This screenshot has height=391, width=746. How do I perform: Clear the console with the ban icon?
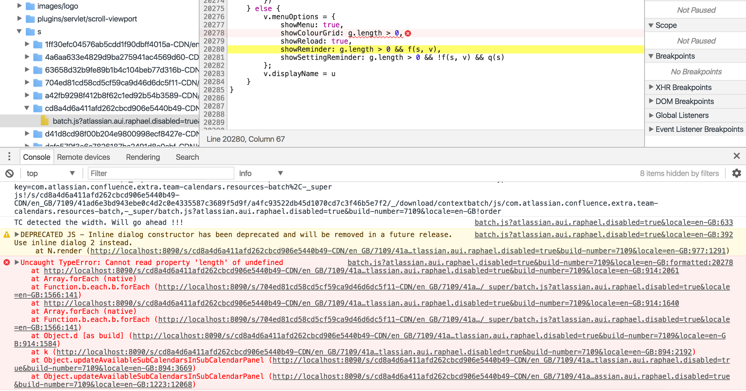click(x=9, y=174)
